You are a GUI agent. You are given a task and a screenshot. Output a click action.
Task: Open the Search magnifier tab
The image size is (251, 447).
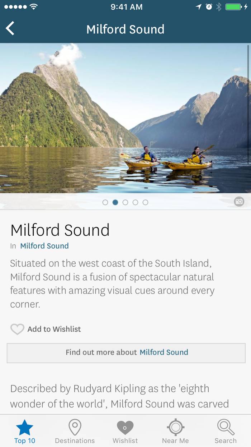pyautogui.click(x=226, y=431)
